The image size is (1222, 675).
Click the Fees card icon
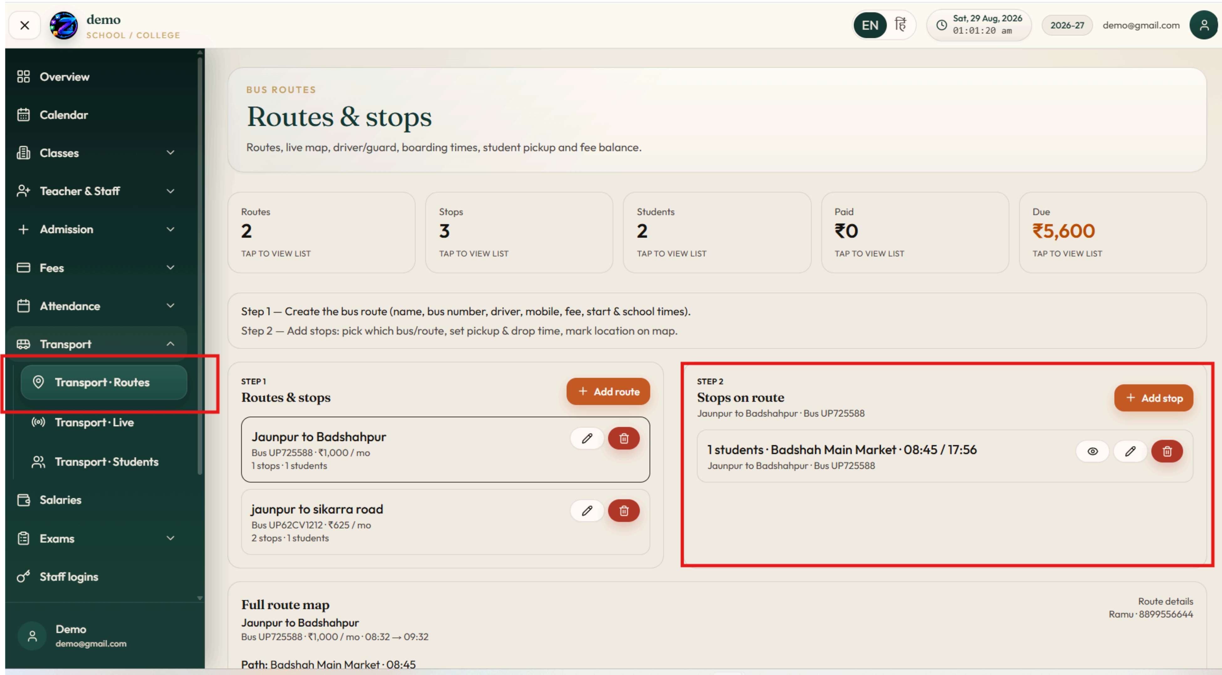click(x=23, y=267)
